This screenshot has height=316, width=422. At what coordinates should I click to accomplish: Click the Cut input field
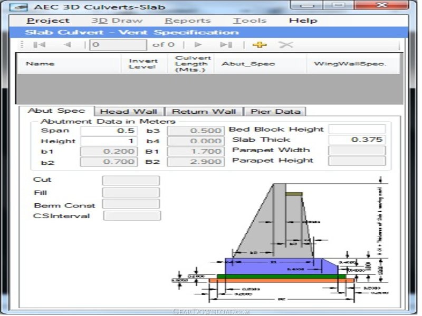pyautogui.click(x=131, y=181)
